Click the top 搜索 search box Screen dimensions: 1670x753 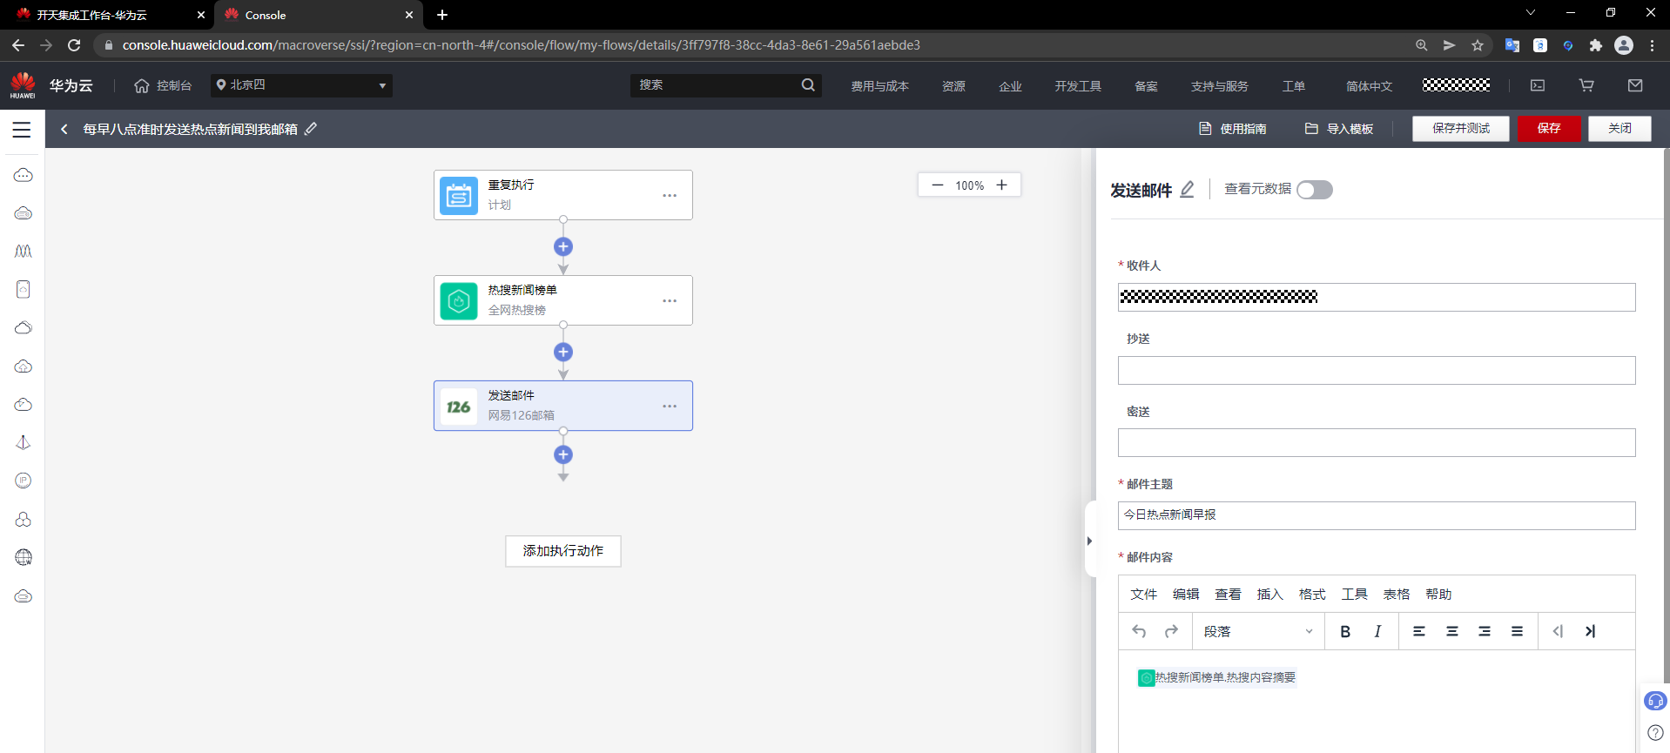click(725, 85)
